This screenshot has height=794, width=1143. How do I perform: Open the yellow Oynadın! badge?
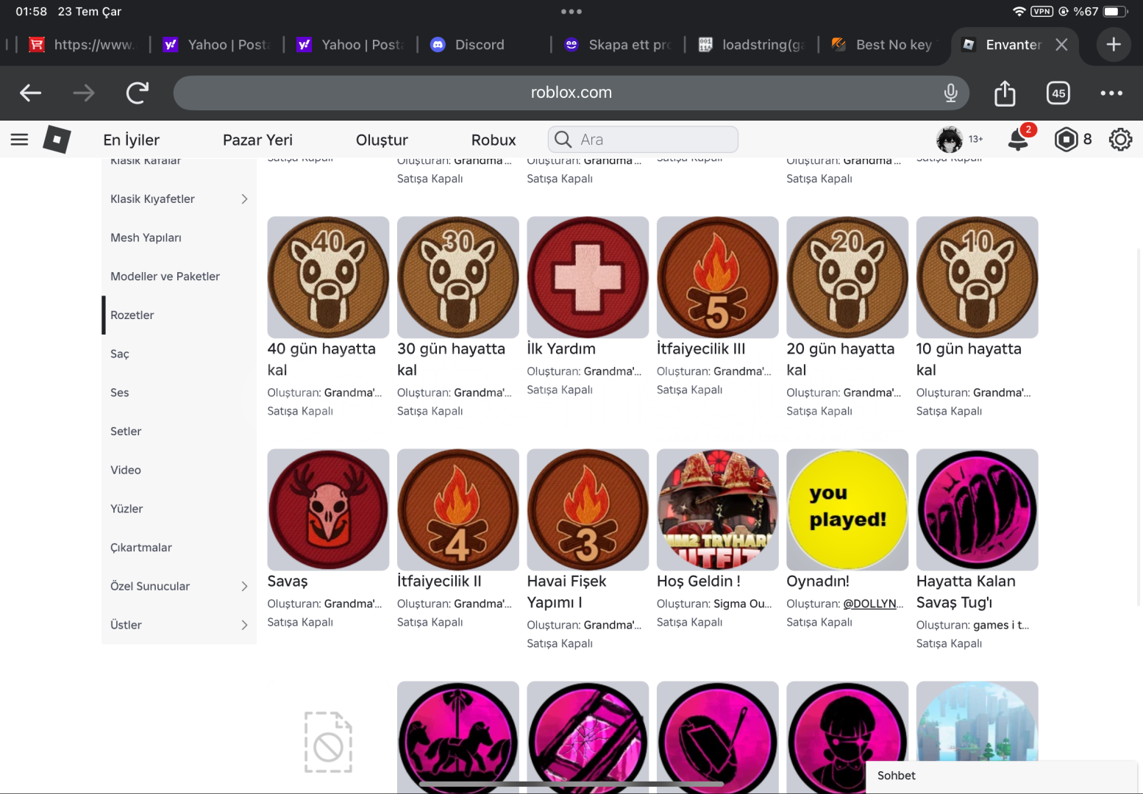[x=847, y=509]
